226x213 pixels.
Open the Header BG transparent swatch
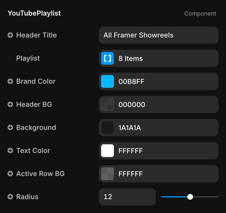tap(108, 104)
